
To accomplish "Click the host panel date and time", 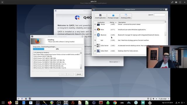I will [x=167, y=103].
